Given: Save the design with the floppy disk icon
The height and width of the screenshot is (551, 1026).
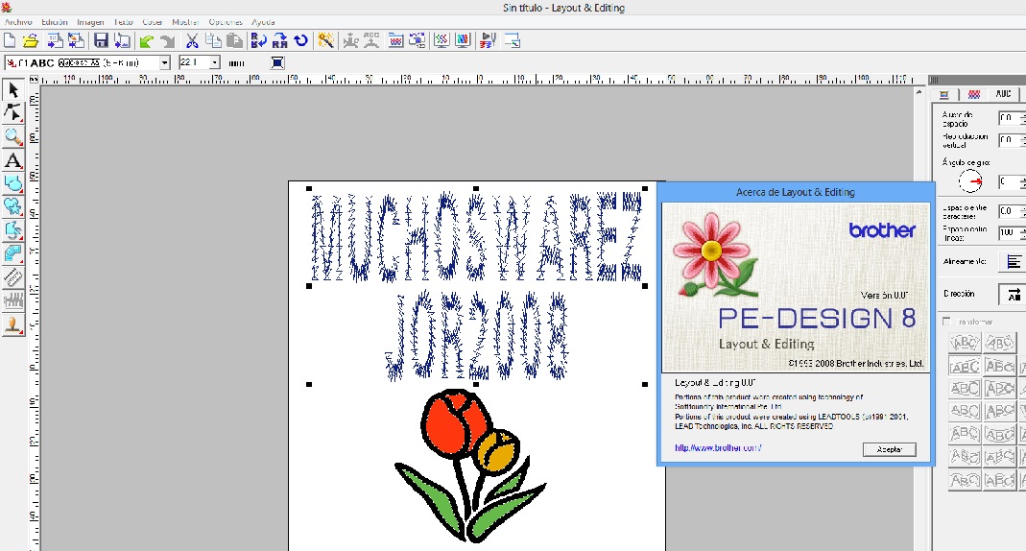Looking at the screenshot, I should click(x=101, y=40).
